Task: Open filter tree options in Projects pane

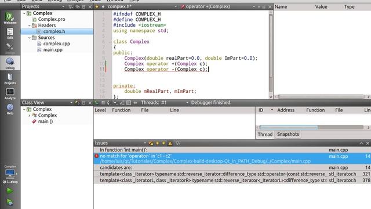Action: 71,7
